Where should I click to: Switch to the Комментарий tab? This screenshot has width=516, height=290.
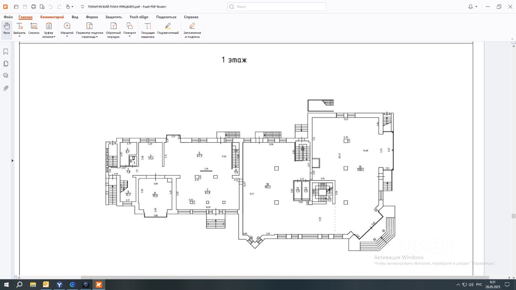point(52,17)
